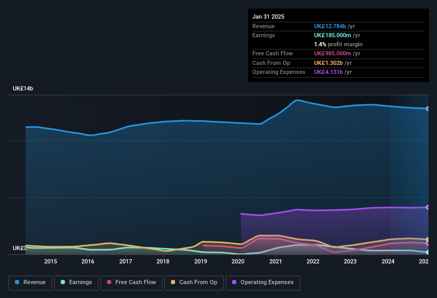
Task: Toggle the Revenue series in legend
Action: [x=30, y=283]
